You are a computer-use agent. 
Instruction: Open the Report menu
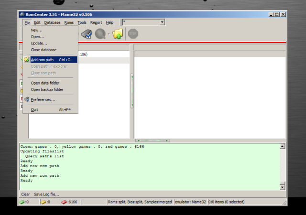(x=96, y=22)
